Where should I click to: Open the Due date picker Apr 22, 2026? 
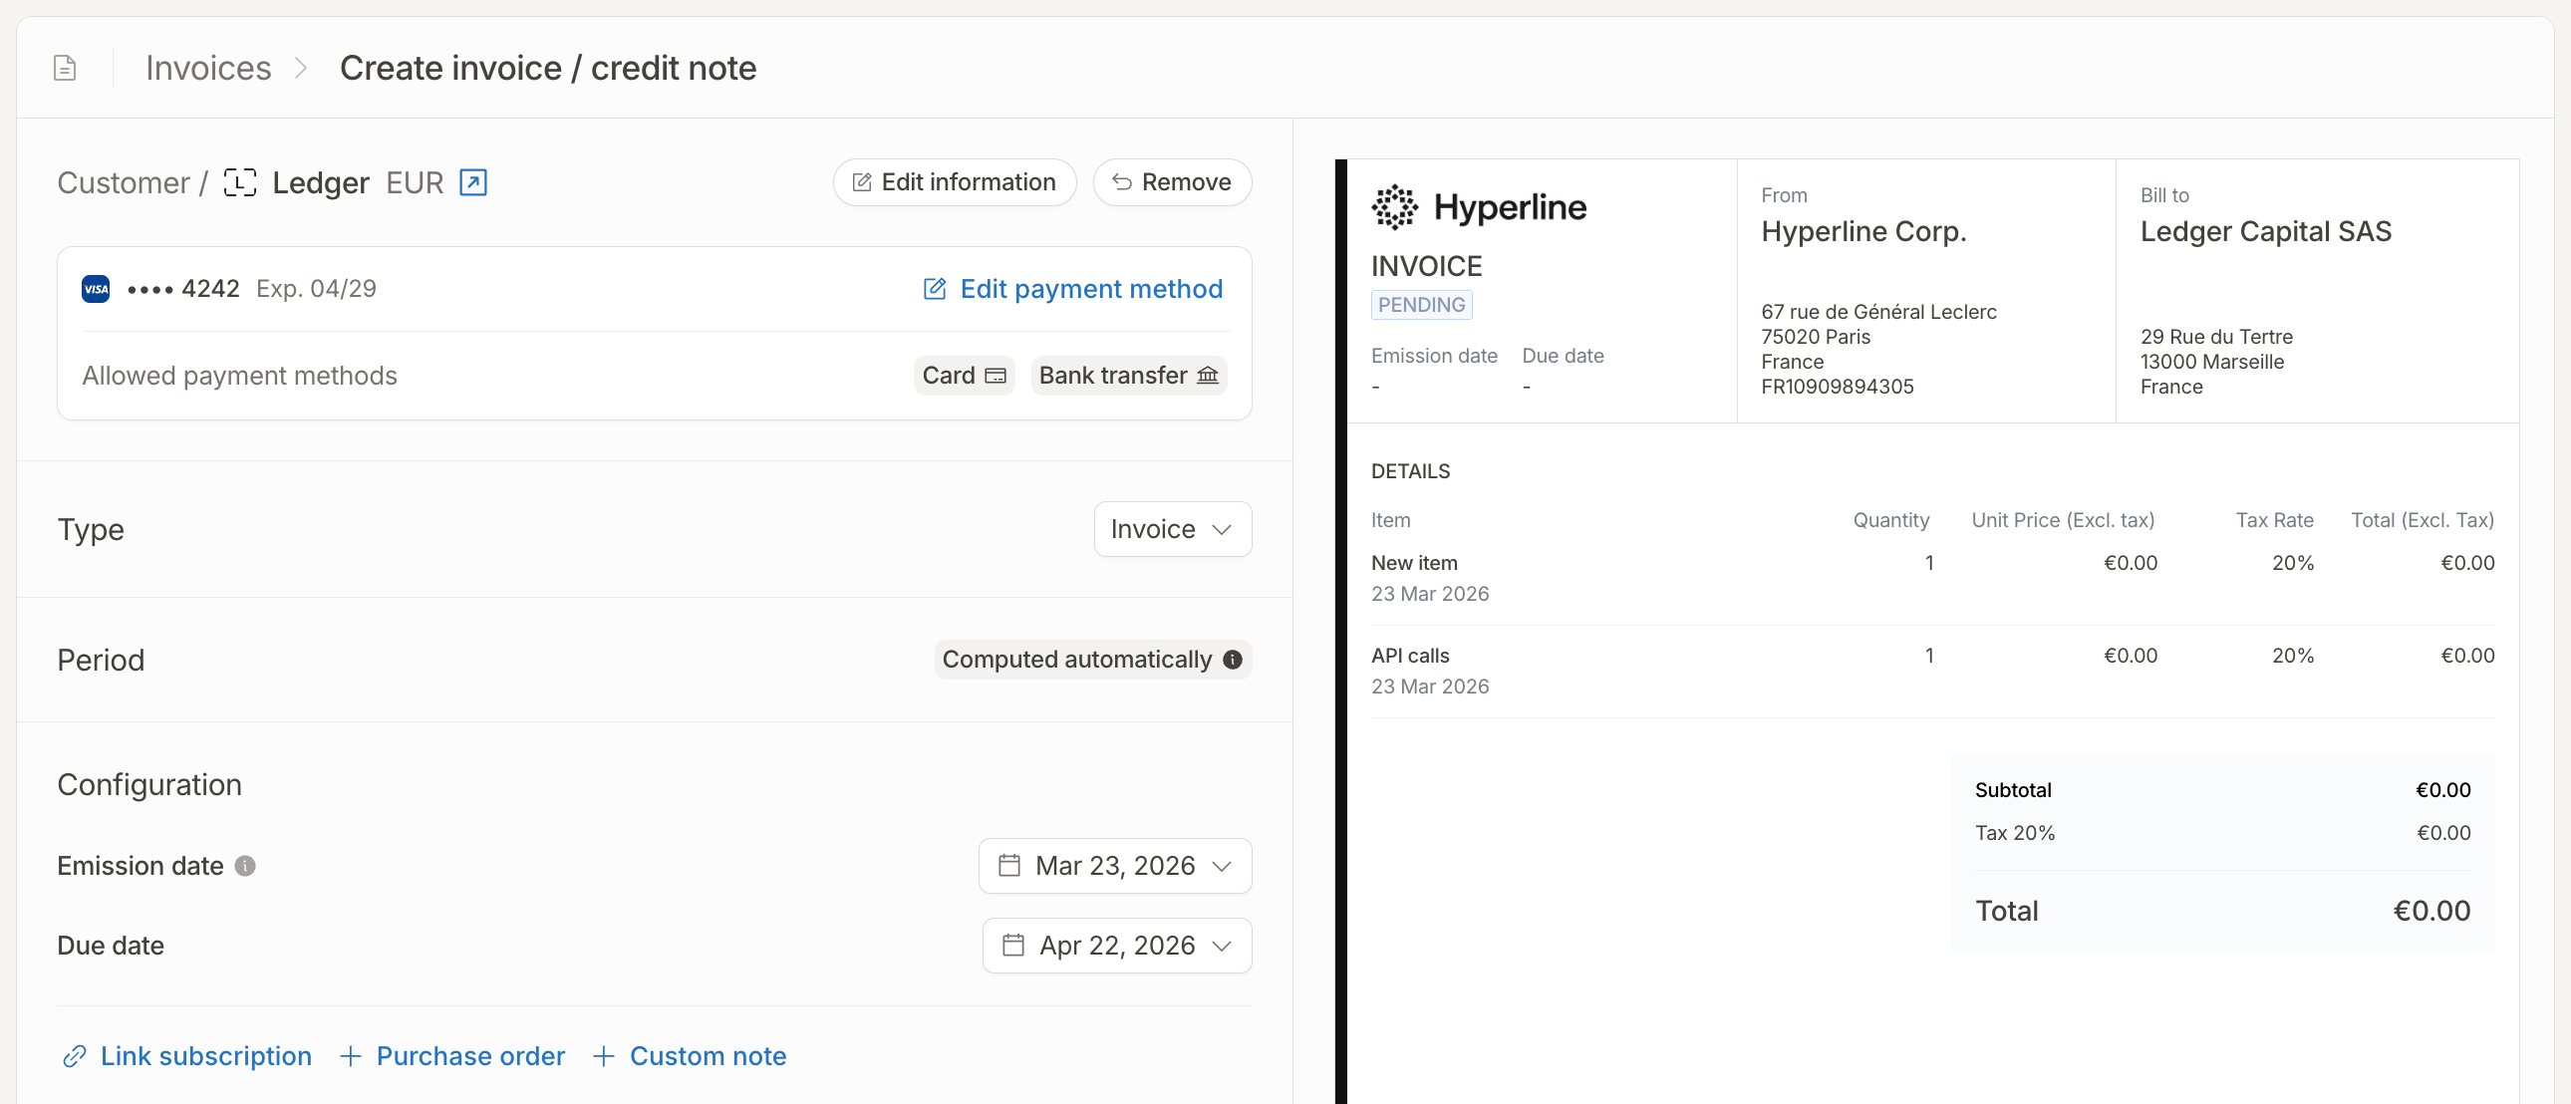(x=1117, y=947)
